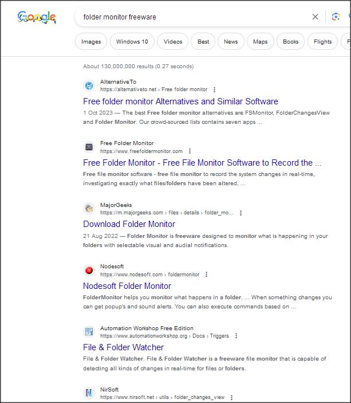Image resolution: width=351 pixels, height=403 pixels.
Task: Clear the search box with the X icon
Action: click(315, 17)
